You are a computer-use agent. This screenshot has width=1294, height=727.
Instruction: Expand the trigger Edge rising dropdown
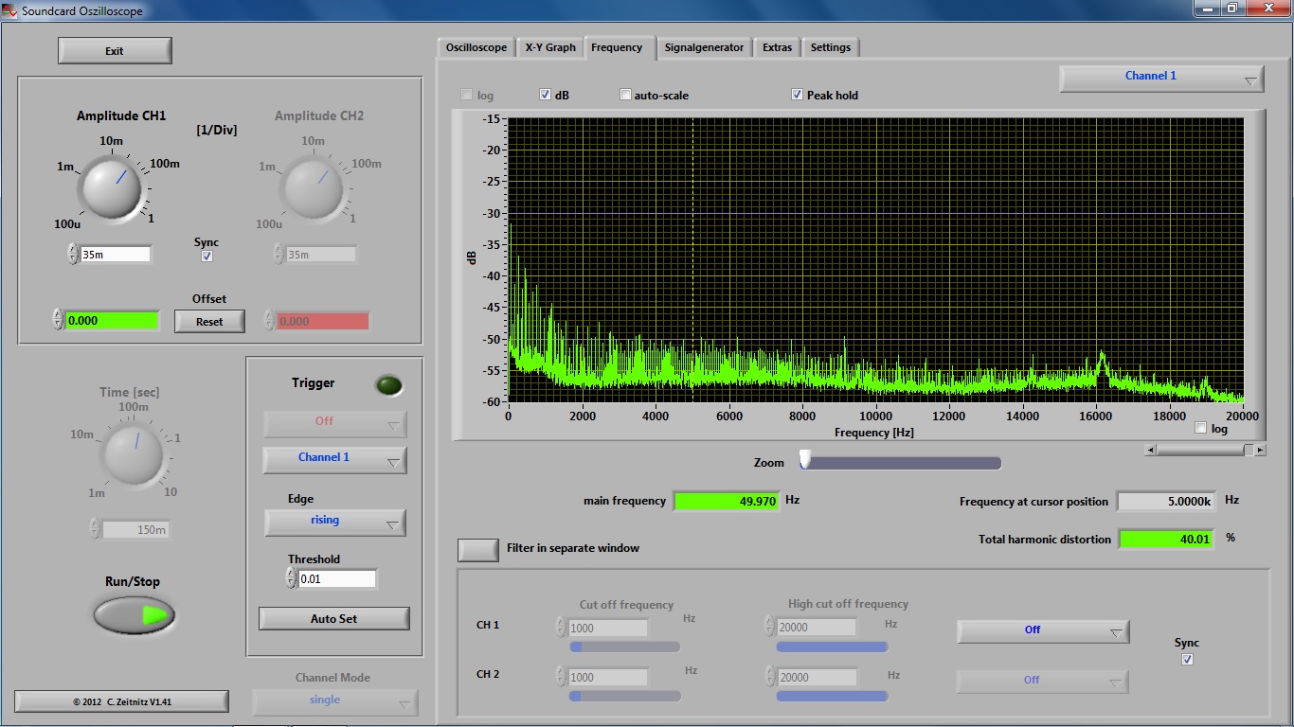pyautogui.click(x=335, y=522)
